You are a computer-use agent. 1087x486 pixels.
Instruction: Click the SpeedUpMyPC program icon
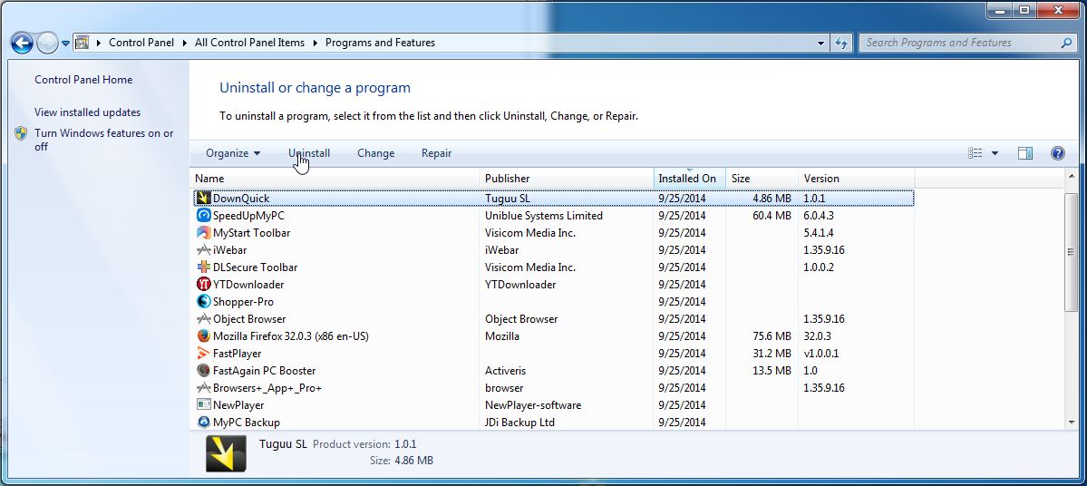[204, 216]
